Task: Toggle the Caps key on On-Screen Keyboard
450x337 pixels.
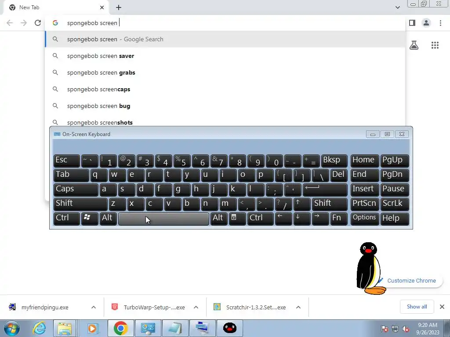Action: click(76, 190)
